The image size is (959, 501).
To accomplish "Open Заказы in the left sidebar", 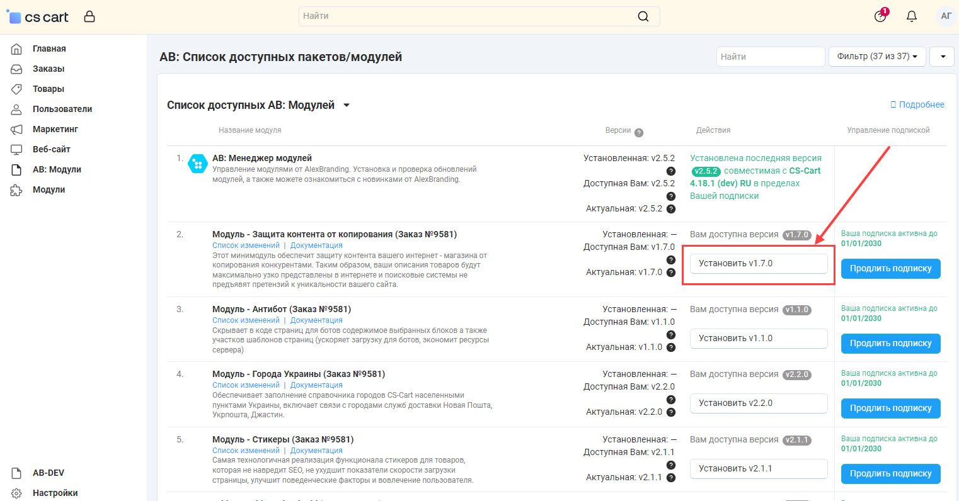I will (49, 69).
